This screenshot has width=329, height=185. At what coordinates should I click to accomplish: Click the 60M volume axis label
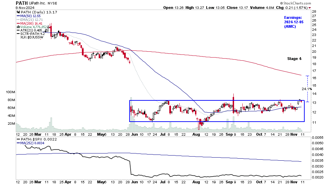[11, 108]
